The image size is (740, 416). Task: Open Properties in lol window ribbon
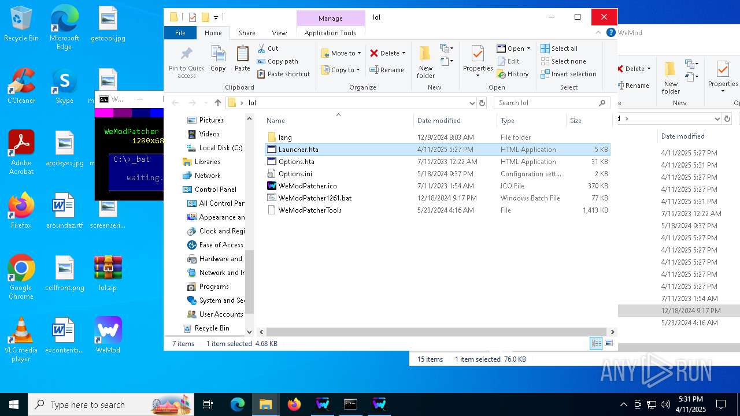point(478,62)
